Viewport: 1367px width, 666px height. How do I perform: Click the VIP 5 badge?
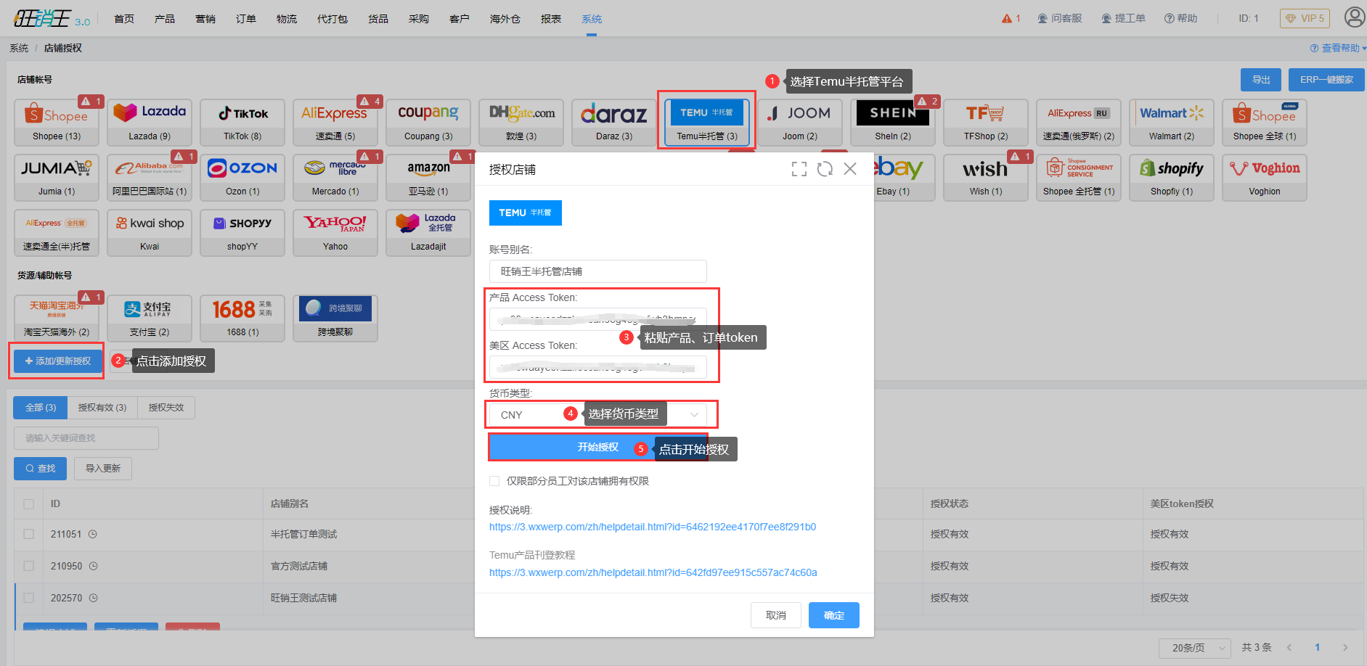pos(1305,18)
